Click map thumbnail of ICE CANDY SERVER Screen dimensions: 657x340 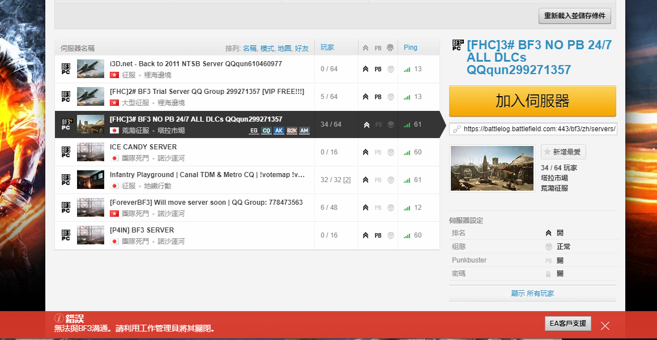tap(91, 152)
